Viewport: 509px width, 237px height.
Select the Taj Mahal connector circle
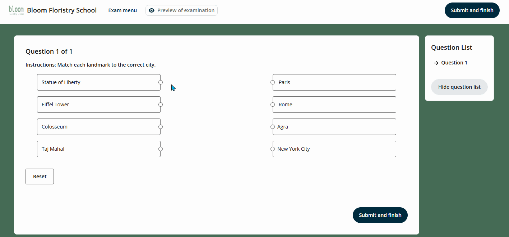pyautogui.click(x=161, y=149)
